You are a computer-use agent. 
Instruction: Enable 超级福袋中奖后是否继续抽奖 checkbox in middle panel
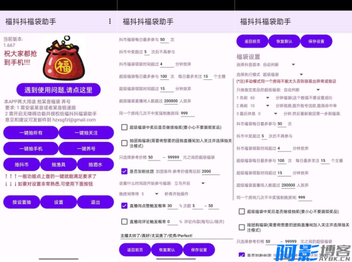coord(124,127)
